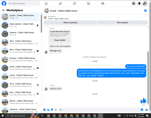This screenshot has width=151, height=118.
Task: Choose a sticker icon in composer
Action: (52, 110)
